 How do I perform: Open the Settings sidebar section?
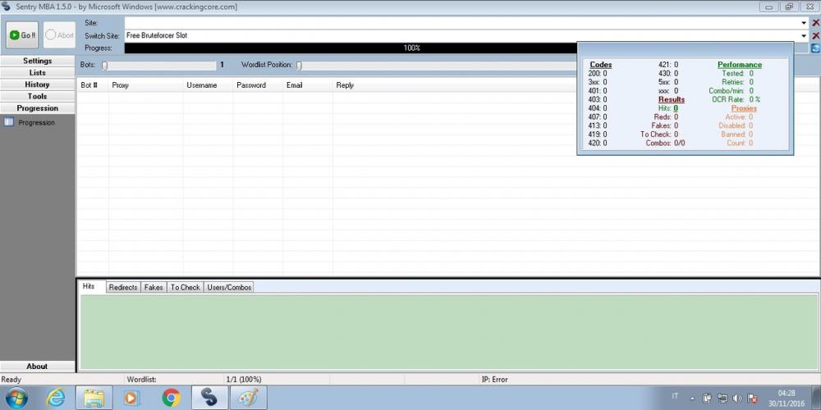coord(38,61)
